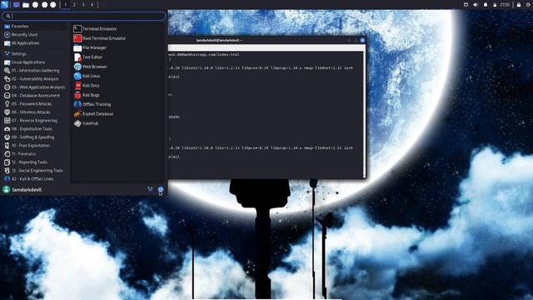
Task: Click the user avatar icon in menu
Action: (7, 189)
